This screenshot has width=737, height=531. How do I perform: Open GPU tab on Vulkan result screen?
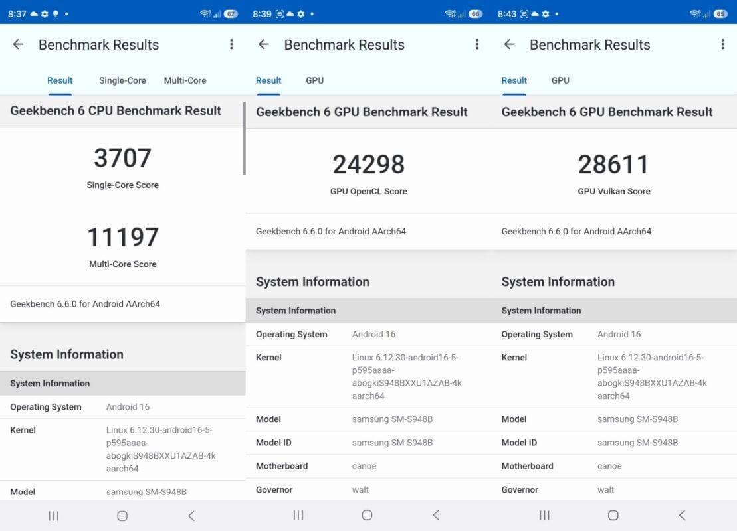pos(560,80)
